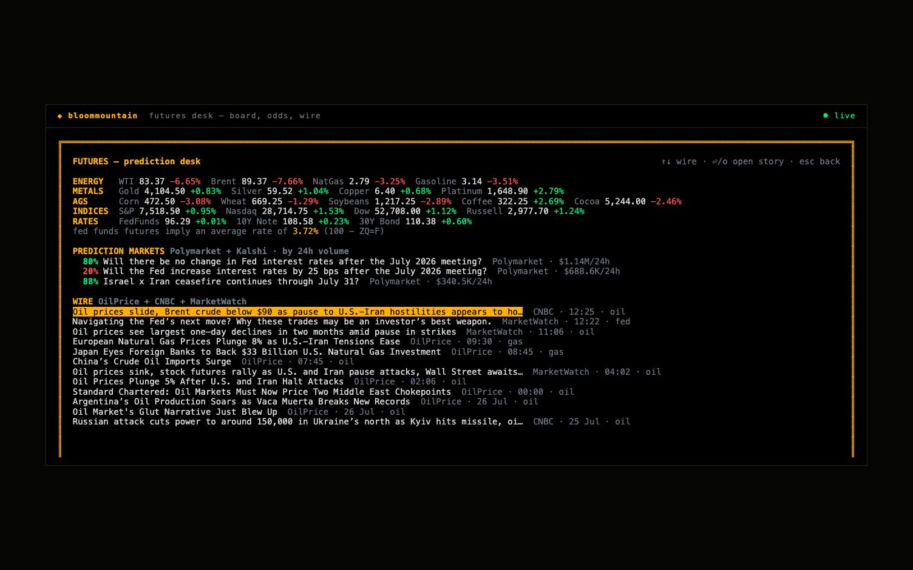The width and height of the screenshot is (913, 570).
Task: Open the 'no change in Fed interest rates' market
Action: point(293,261)
